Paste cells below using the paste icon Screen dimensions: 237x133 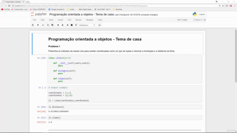[53, 25]
